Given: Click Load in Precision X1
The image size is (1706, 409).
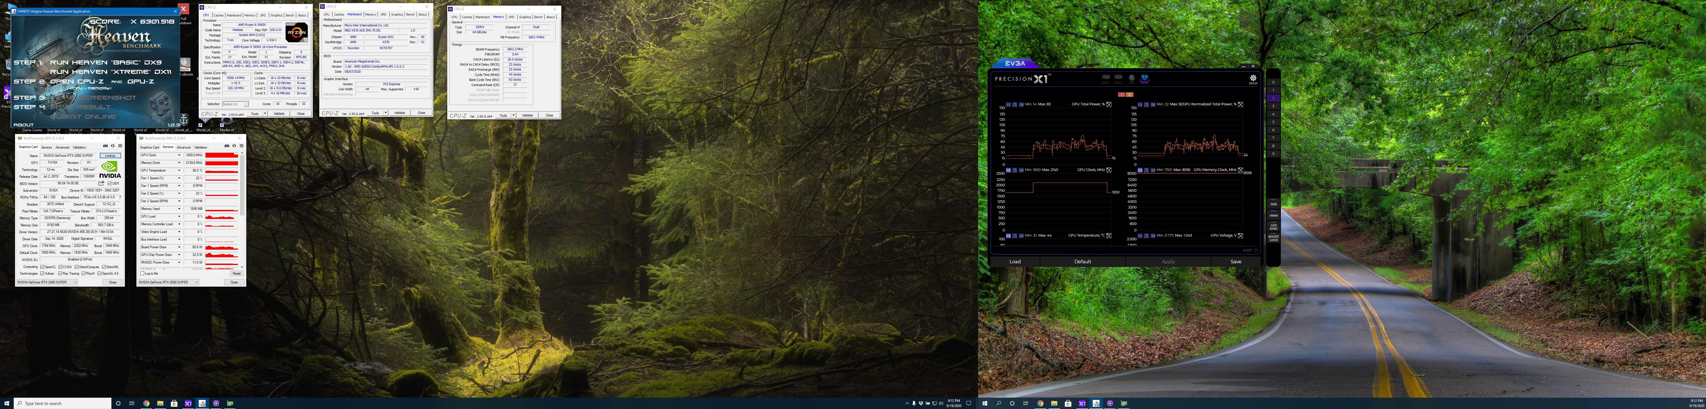Looking at the screenshot, I should tap(1015, 261).
